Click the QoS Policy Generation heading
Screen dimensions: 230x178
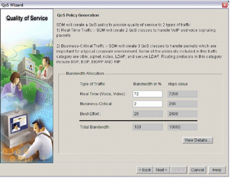coord(78,15)
